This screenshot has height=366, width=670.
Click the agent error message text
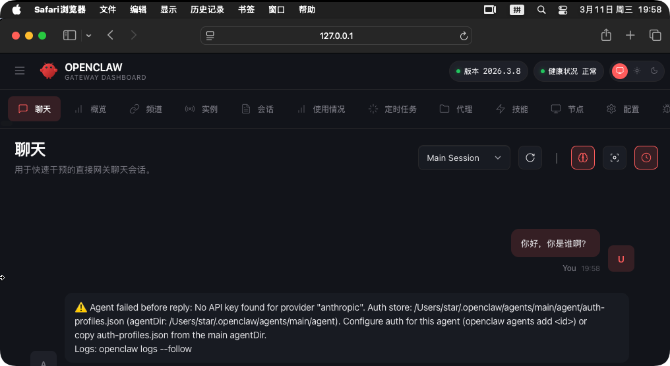339,321
